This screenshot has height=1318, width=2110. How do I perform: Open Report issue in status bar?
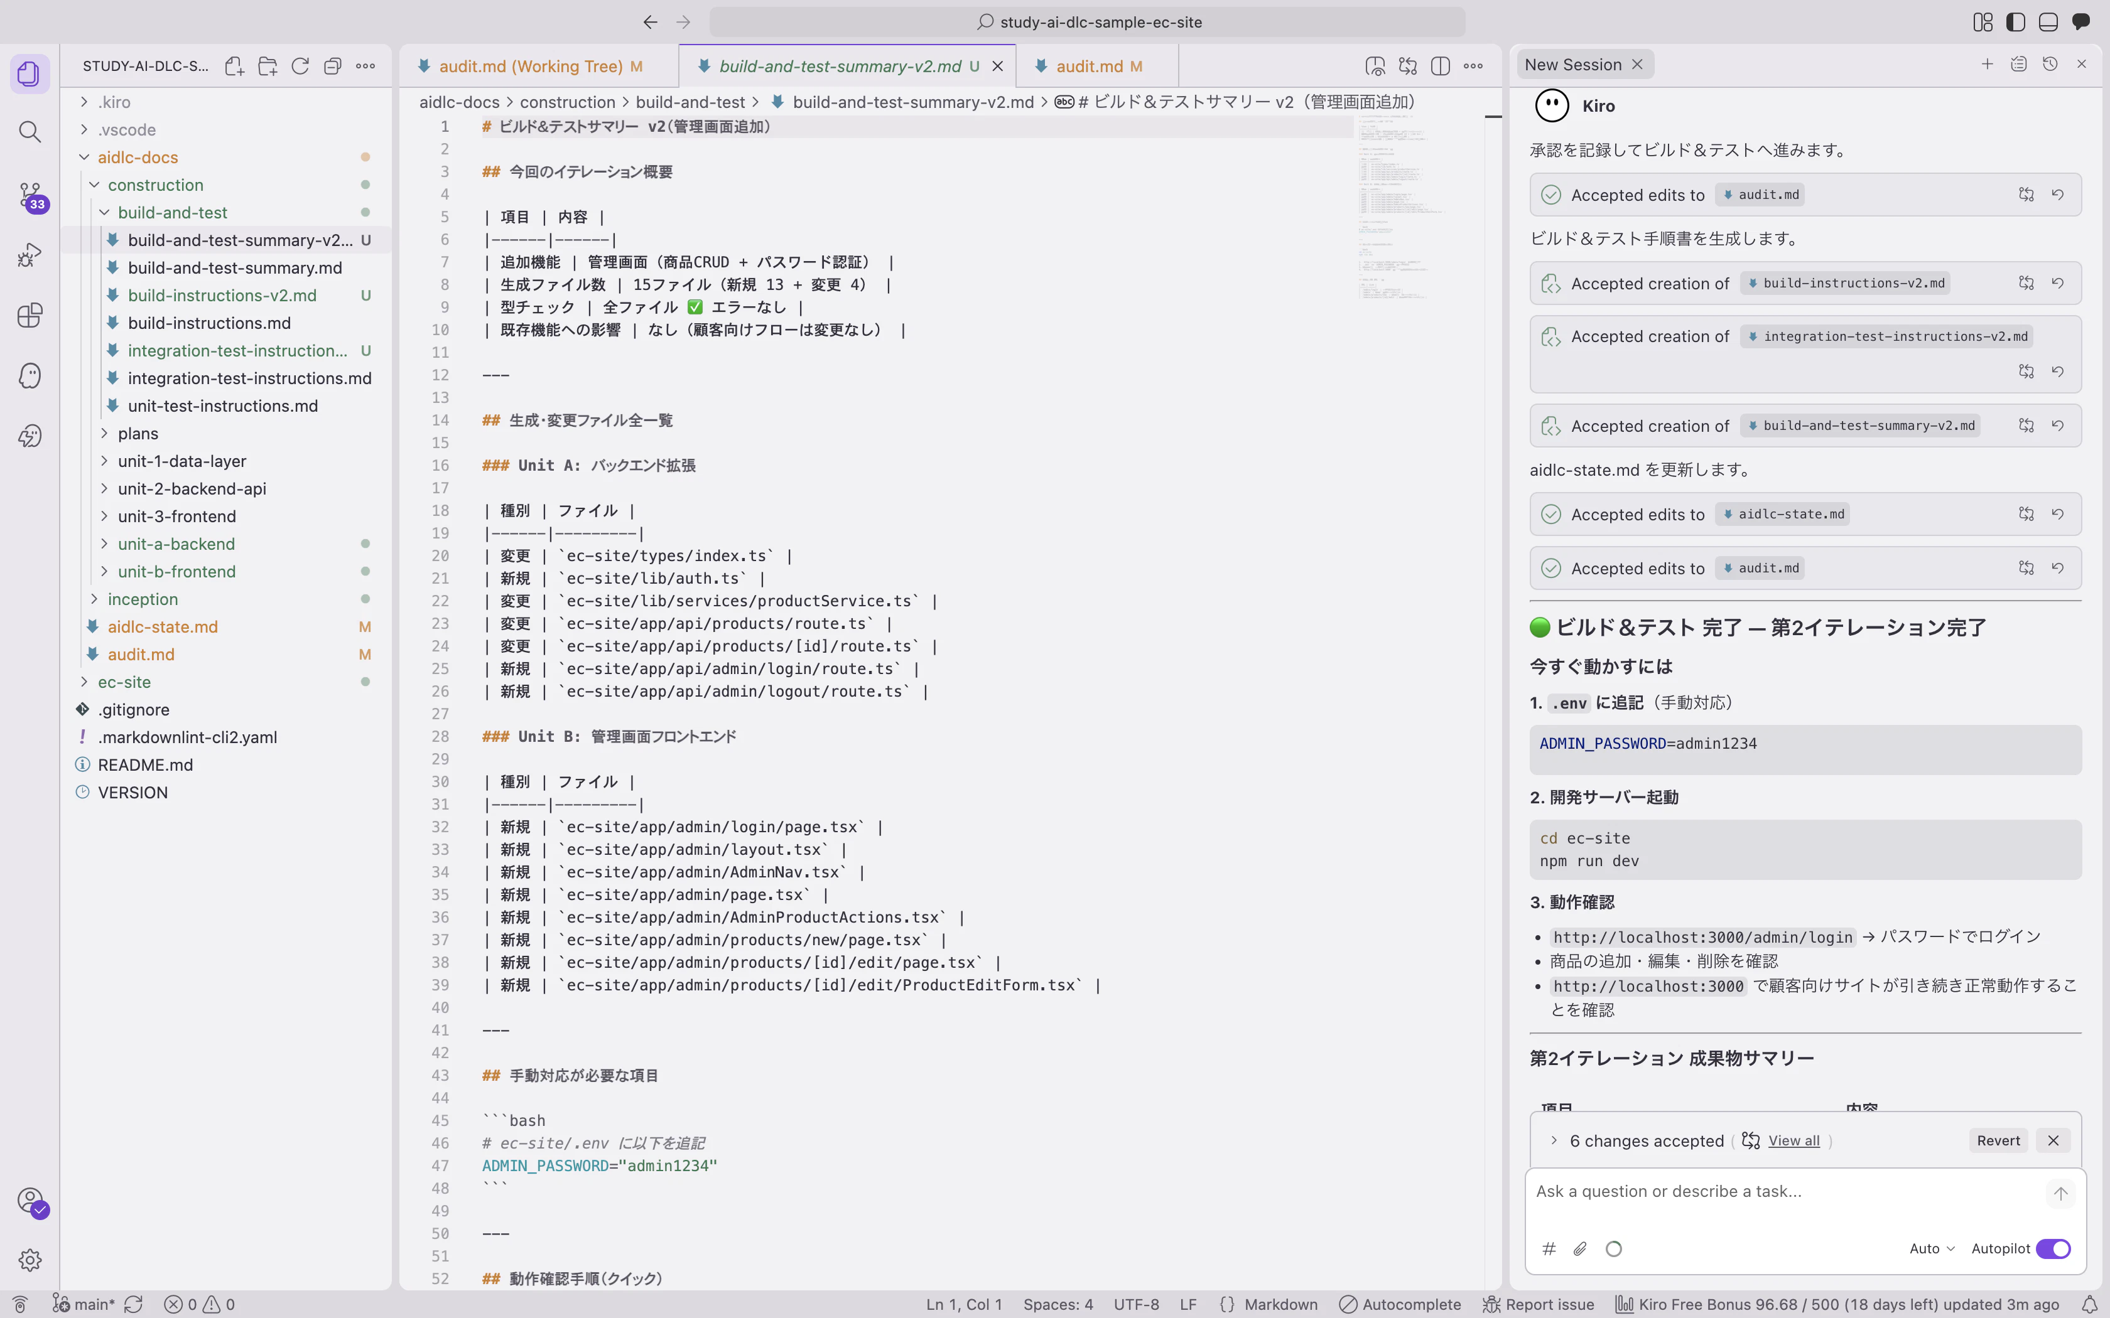point(1538,1304)
